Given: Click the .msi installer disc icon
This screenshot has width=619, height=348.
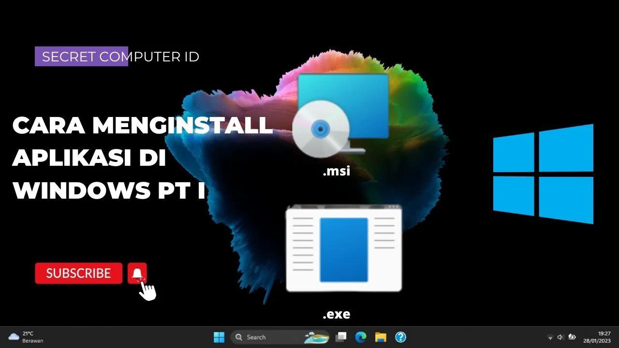Looking at the screenshot, I should [x=340, y=115].
